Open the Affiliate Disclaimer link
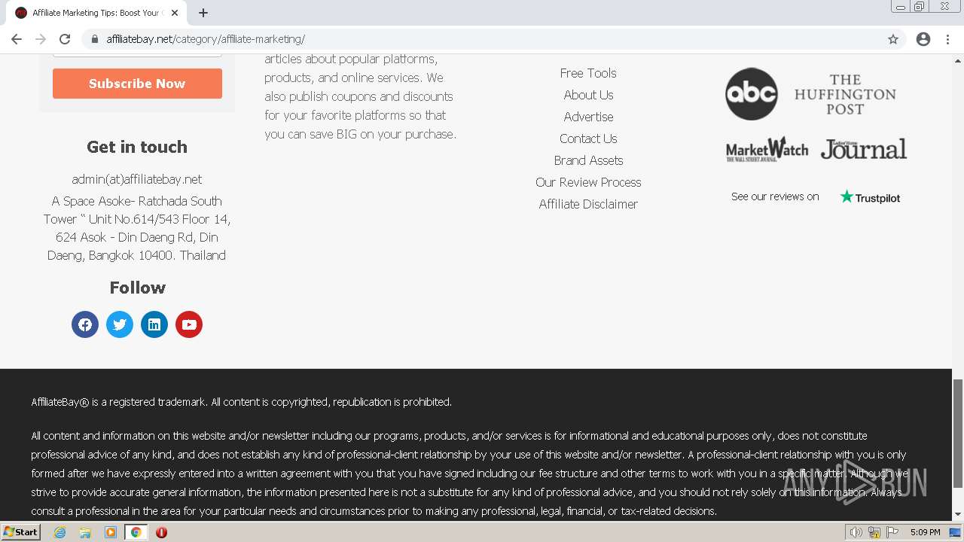This screenshot has width=964, height=542. [588, 204]
